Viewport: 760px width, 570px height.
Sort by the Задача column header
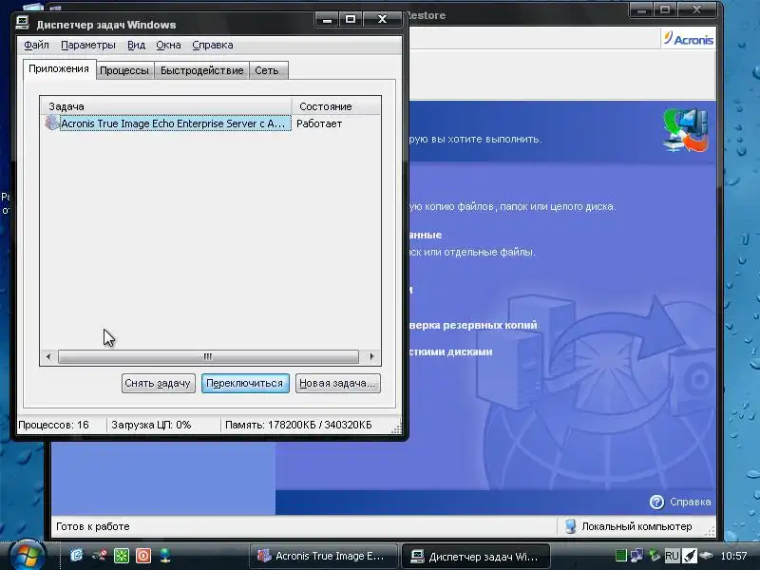(x=166, y=106)
